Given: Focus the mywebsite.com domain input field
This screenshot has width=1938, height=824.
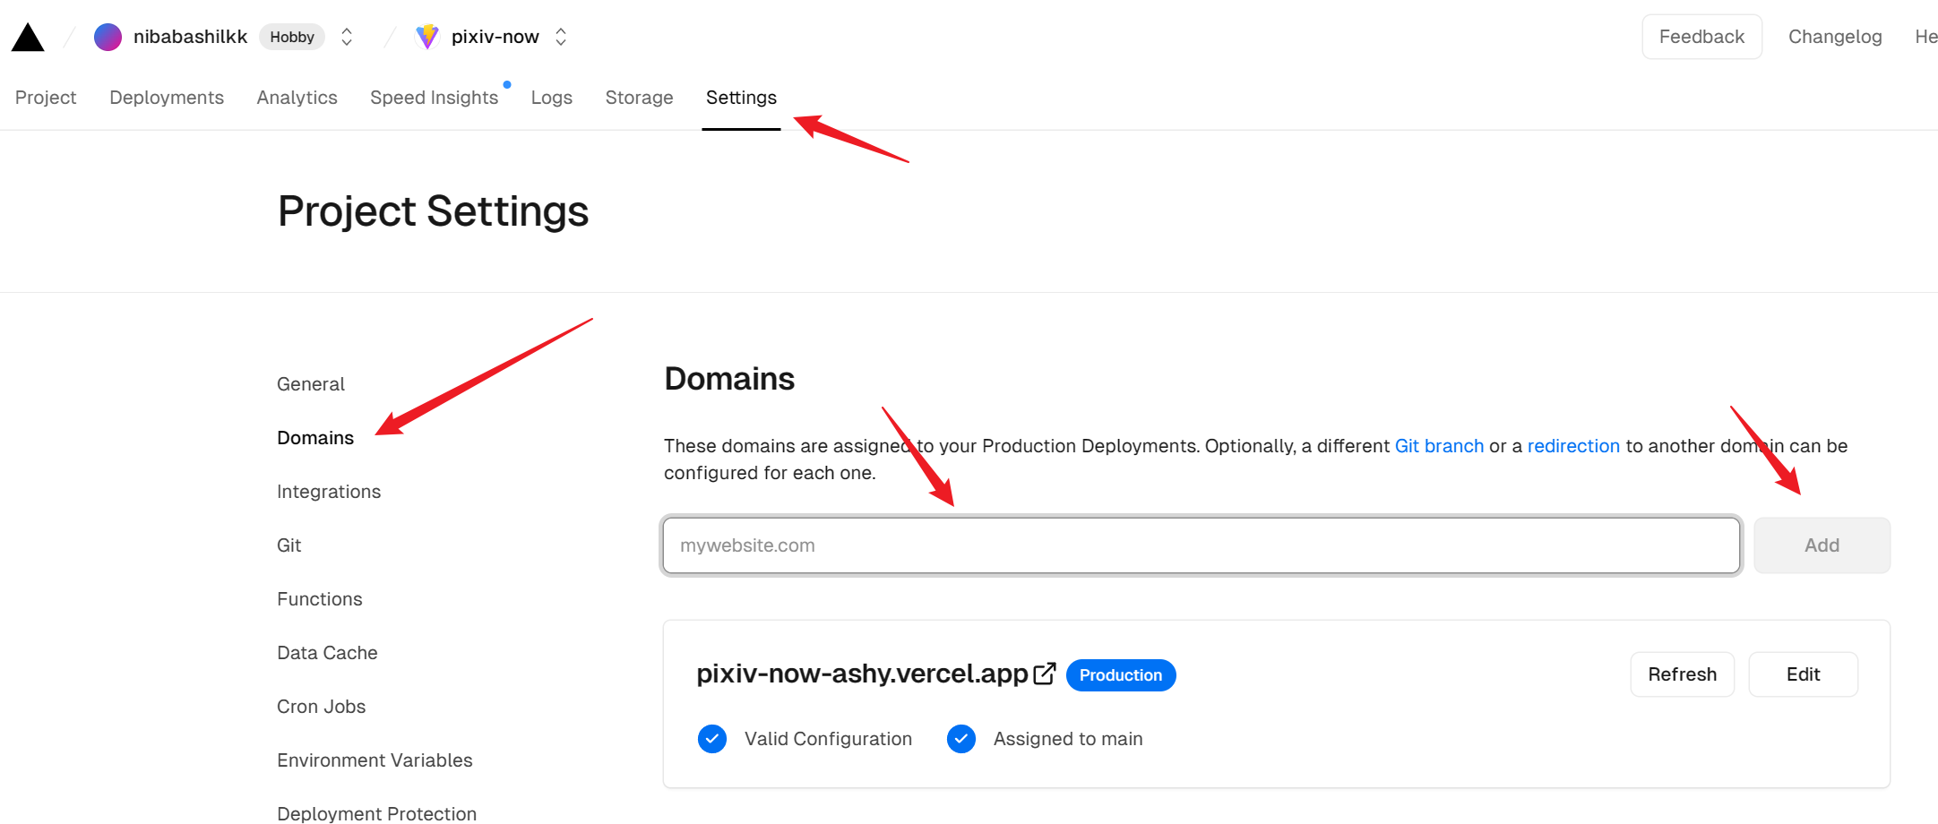Looking at the screenshot, I should pyautogui.click(x=1201, y=545).
